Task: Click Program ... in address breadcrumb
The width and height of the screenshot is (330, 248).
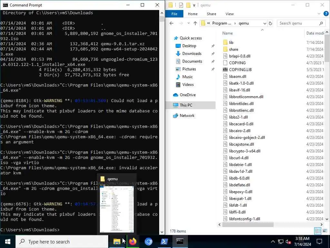Action: (221, 23)
